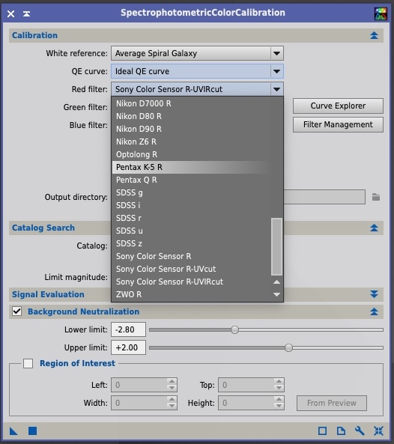The width and height of the screenshot is (394, 444).
Task: Collapse the Catalog Search section
Action: point(374,228)
